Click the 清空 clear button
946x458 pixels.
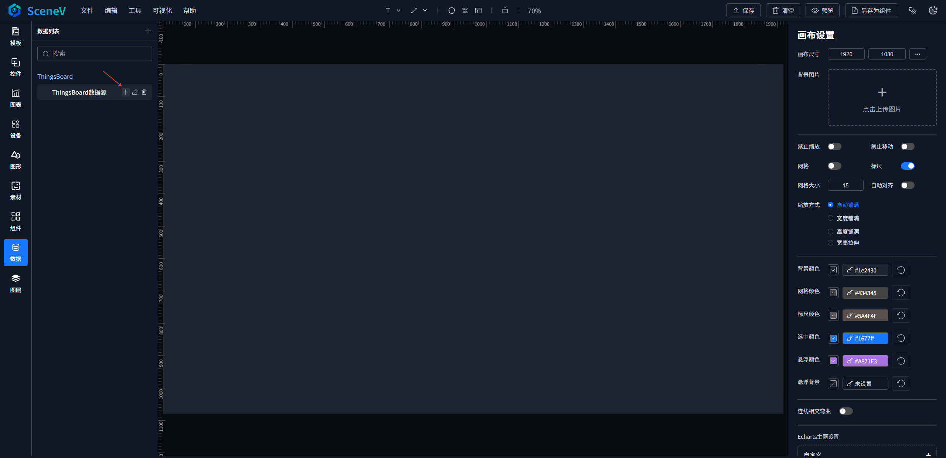click(783, 10)
